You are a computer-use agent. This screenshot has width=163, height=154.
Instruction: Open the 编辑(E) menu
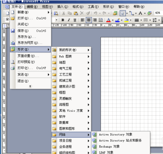pyautogui.click(x=32, y=6)
